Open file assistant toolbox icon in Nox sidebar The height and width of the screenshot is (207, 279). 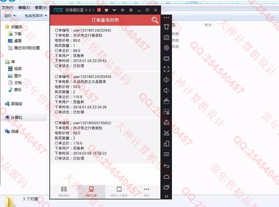click(166, 101)
